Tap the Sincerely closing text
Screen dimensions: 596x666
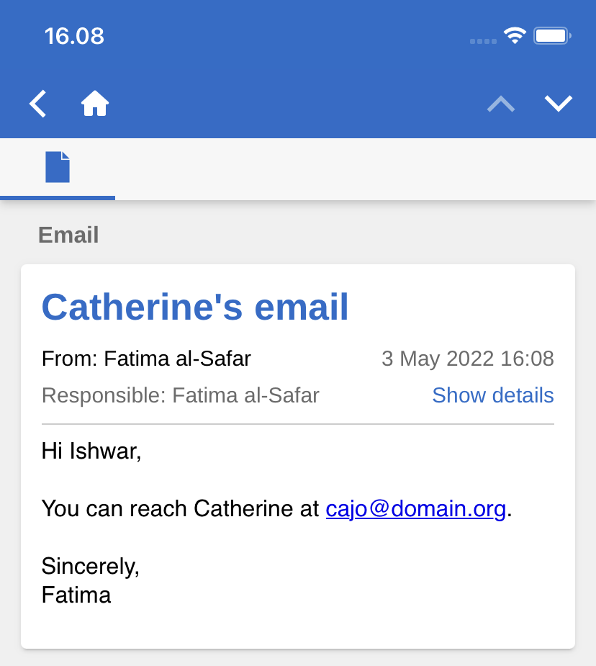(91, 566)
